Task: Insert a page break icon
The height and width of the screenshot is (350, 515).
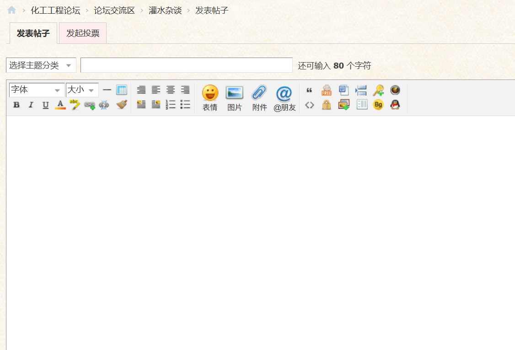Action: tap(361, 90)
